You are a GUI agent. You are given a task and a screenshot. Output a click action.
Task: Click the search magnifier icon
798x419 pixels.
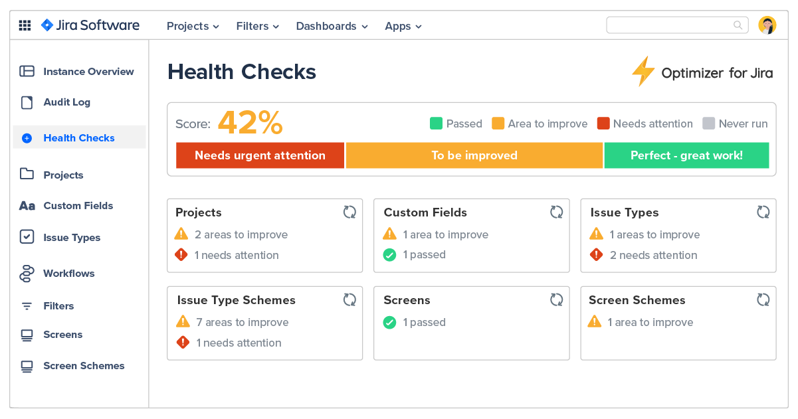click(738, 25)
